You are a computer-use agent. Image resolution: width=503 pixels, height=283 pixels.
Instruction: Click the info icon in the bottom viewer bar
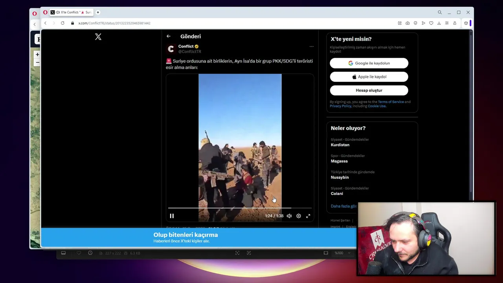90,253
